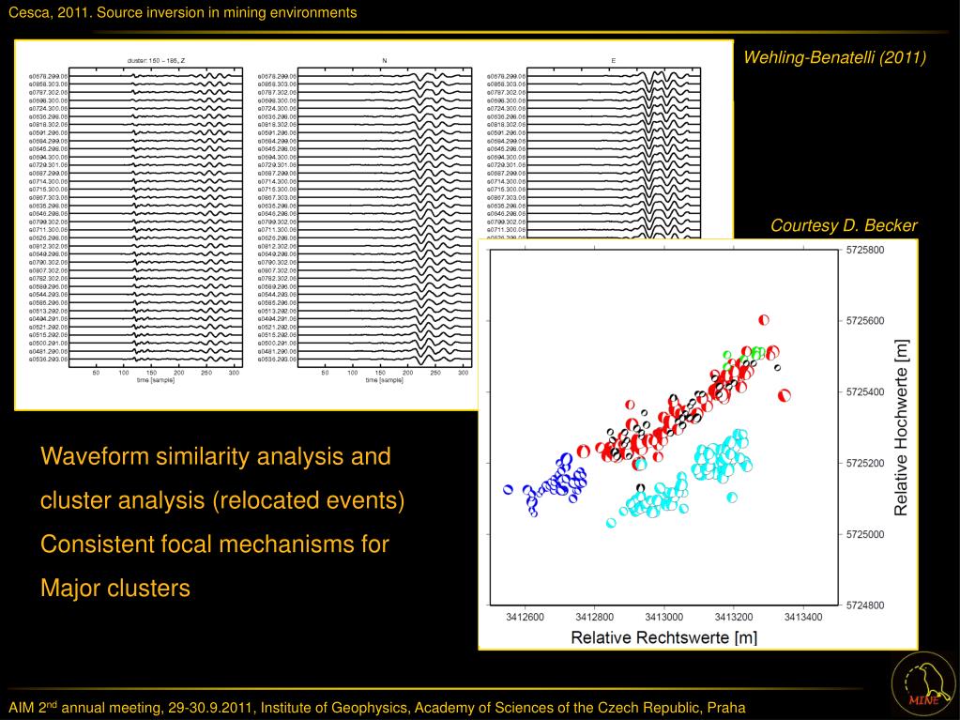Click the x-axis tick '3413400'
960x720 pixels.
pos(803,617)
